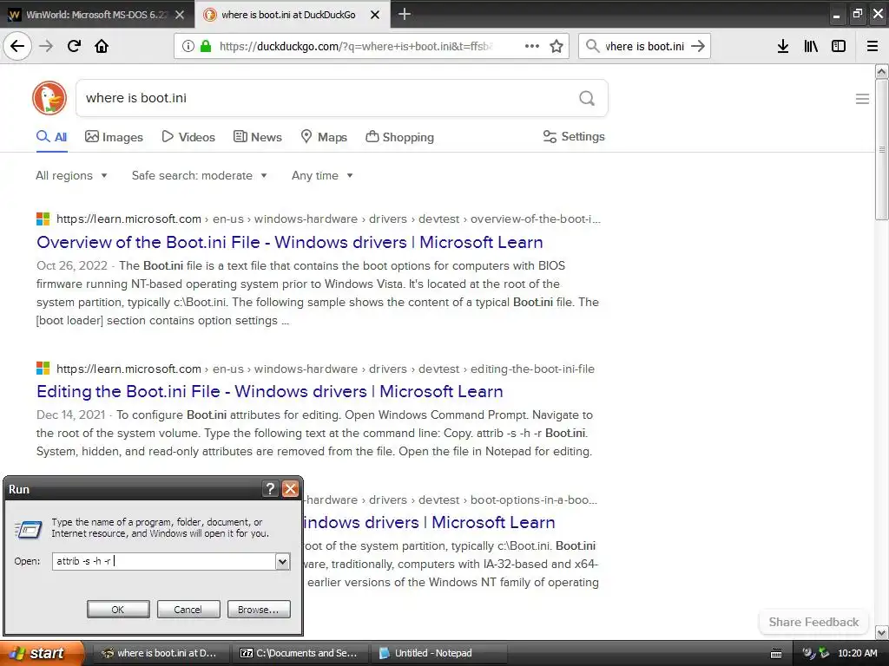The height and width of the screenshot is (666, 889).
Task: Switch to Maps results
Action: coord(324,136)
